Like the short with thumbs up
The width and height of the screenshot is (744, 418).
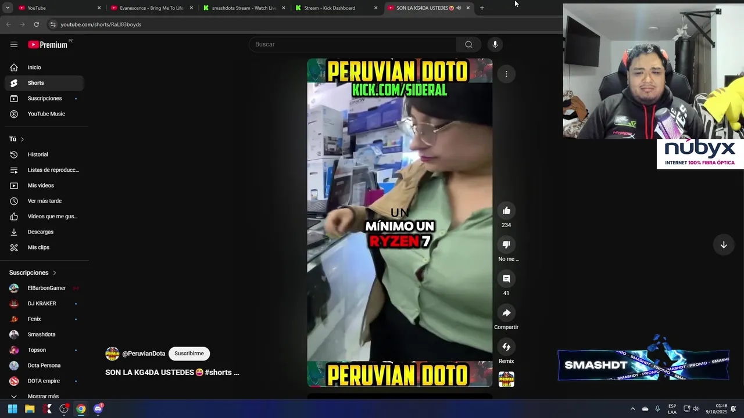(x=506, y=211)
